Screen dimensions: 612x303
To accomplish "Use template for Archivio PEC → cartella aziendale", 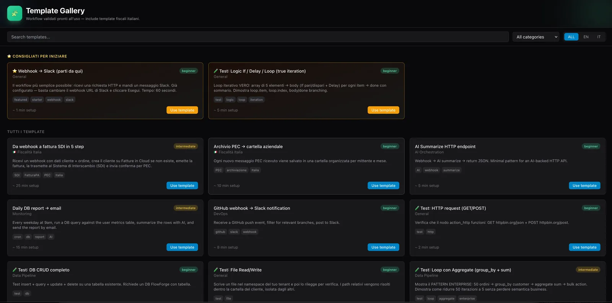I will pos(383,186).
